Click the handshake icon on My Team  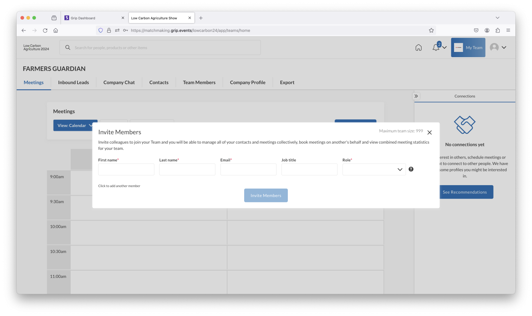pyautogui.click(x=459, y=47)
